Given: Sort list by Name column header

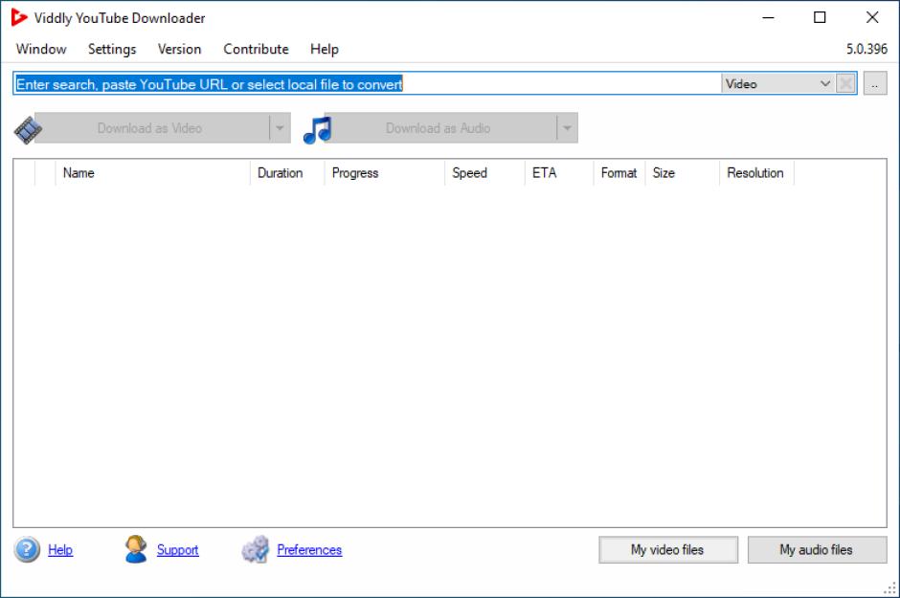Looking at the screenshot, I should tap(153, 173).
